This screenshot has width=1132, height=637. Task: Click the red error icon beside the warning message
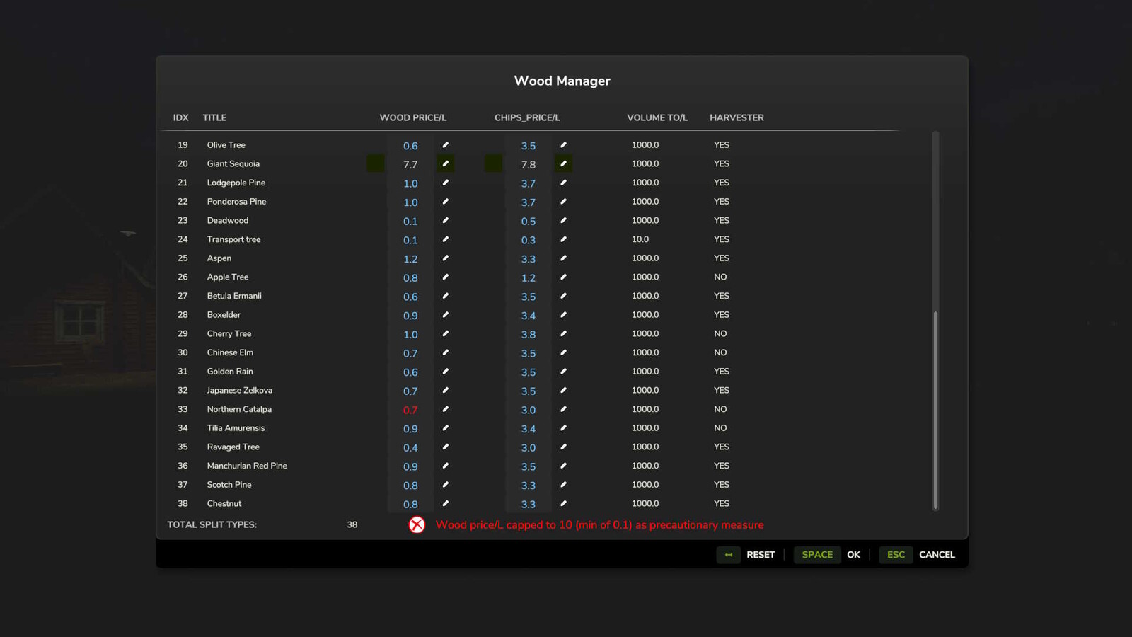pos(417,524)
